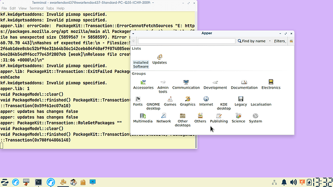The image size is (333, 187).
Task: Click the Apper taskbar icon with boxes
Action: 63,182
